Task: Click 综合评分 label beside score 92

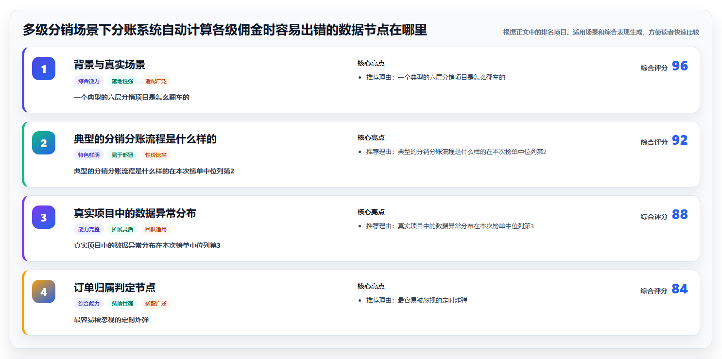Action: pyautogui.click(x=654, y=142)
